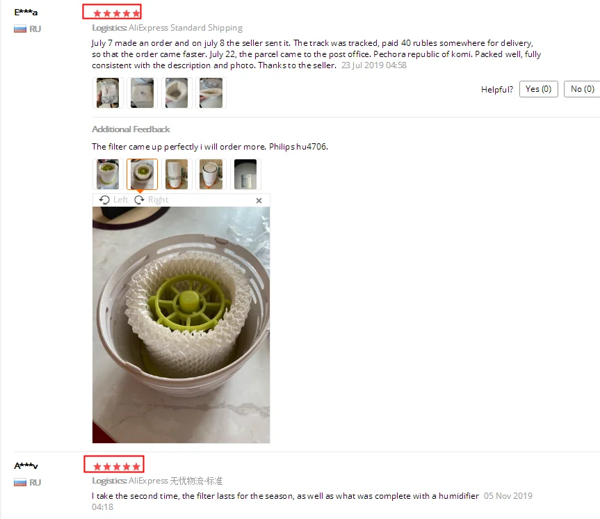Open third review thumbnail showing filter ring

(x=177, y=93)
